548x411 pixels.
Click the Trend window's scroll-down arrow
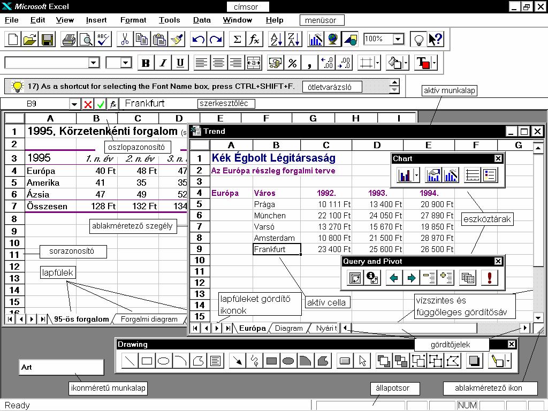tap(538, 318)
